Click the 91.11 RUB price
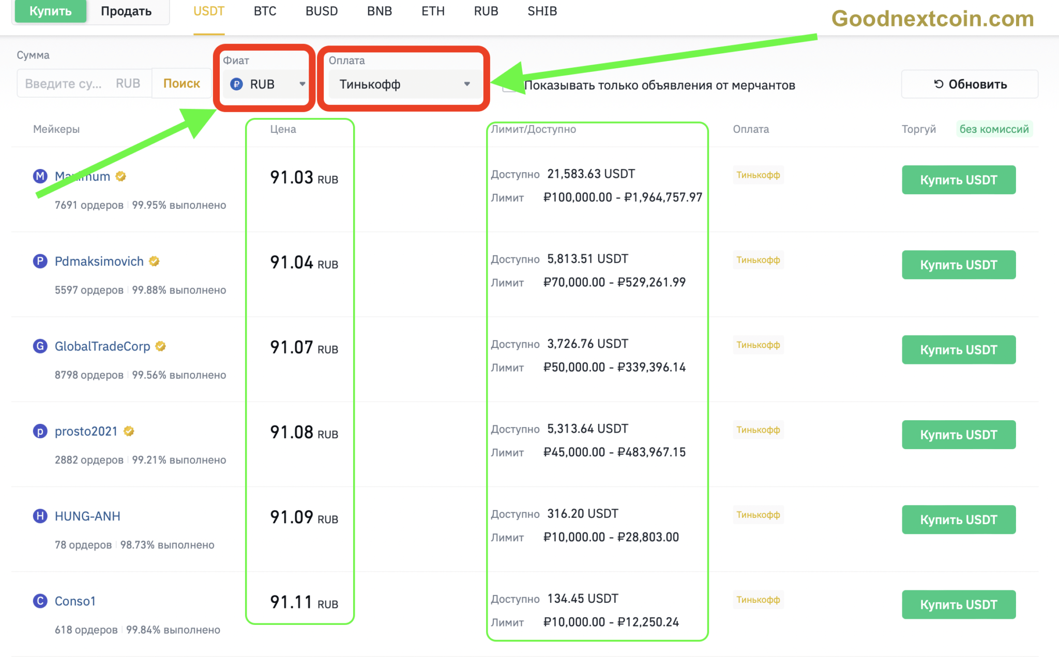This screenshot has width=1059, height=657. [304, 602]
